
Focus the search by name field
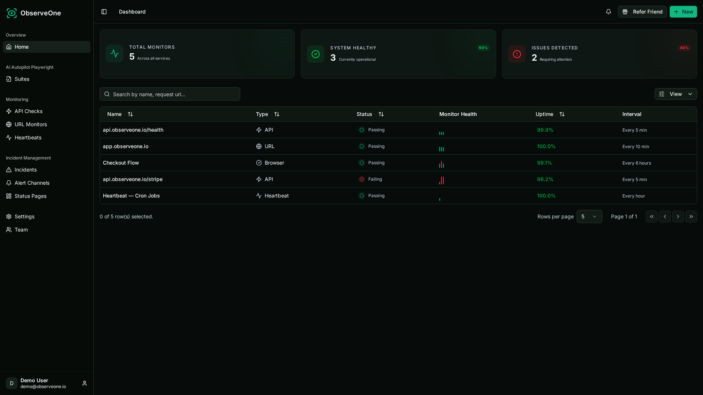pos(170,94)
